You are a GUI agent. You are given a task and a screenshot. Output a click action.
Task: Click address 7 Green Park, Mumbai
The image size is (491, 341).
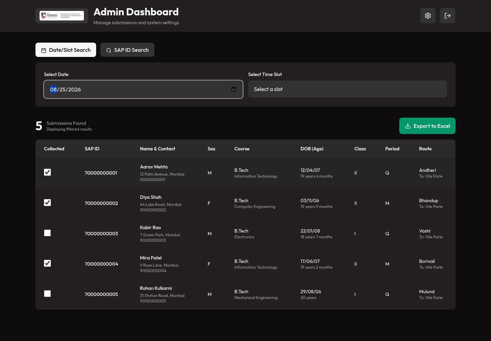tap(160, 235)
